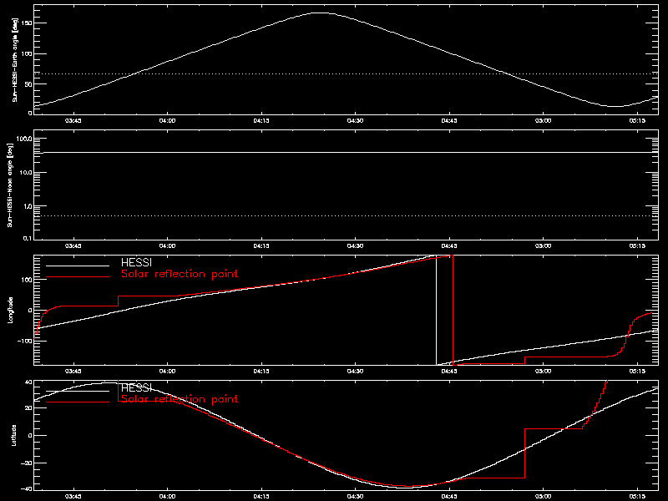Viewport: 668px width, 501px height.
Task: Click the peak of the Sun-HESSI-Earth angle curve
Action: (x=321, y=13)
